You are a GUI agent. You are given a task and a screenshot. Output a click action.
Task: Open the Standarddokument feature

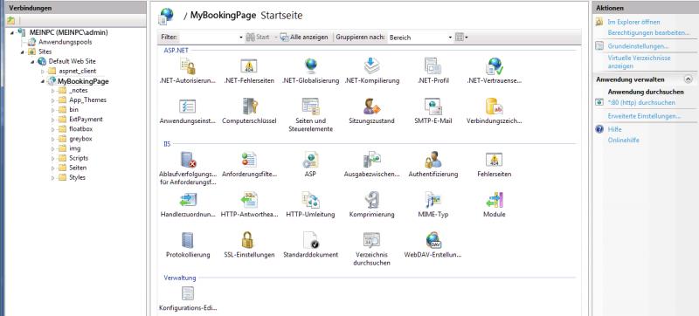tap(311, 245)
